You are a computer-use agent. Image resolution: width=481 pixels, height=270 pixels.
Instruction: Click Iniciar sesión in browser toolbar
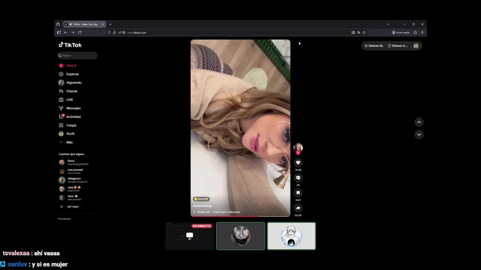(401, 33)
